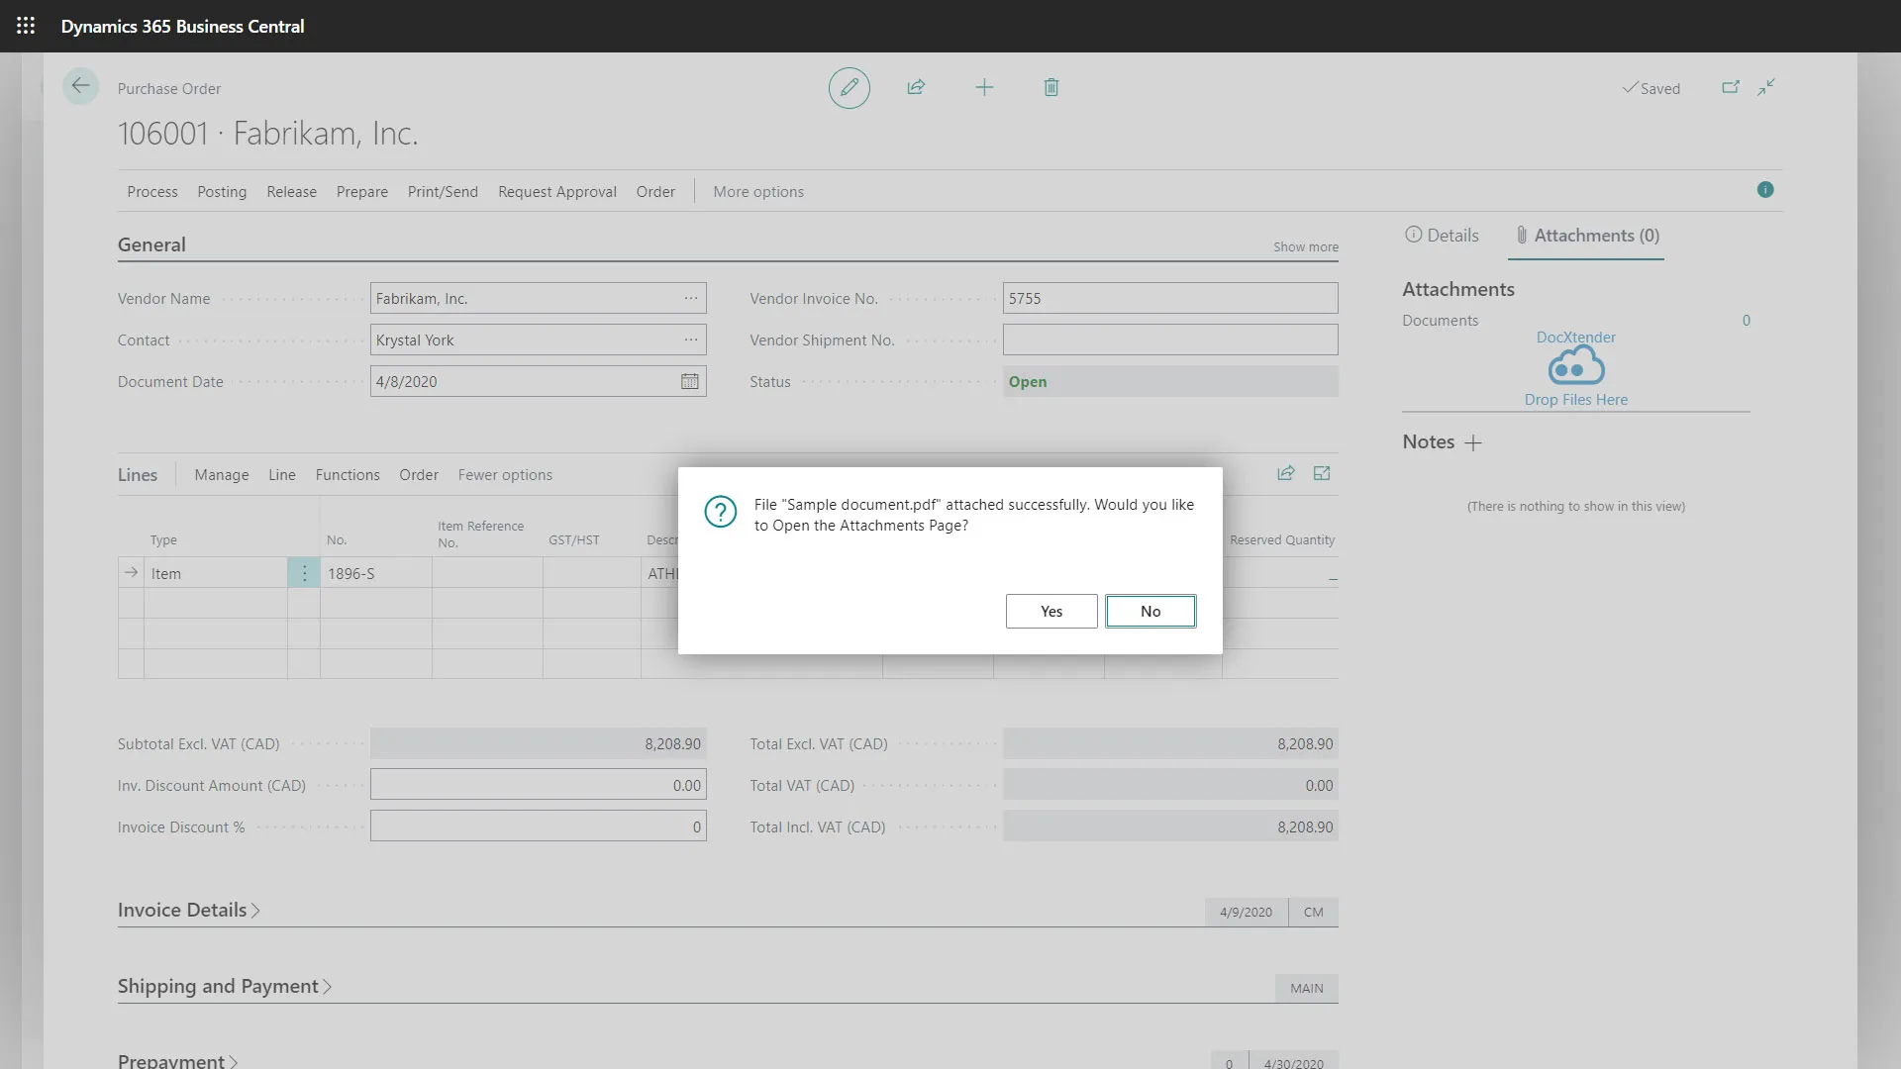This screenshot has width=1901, height=1069.
Task: Create a new document with the plus icon
Action: tap(984, 87)
